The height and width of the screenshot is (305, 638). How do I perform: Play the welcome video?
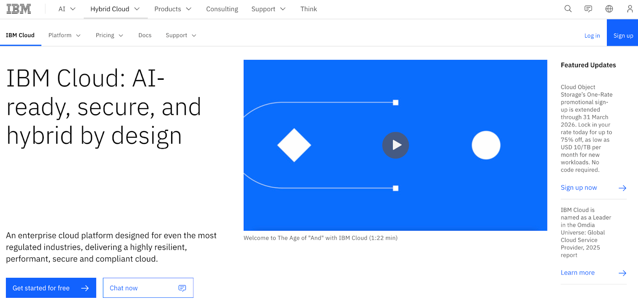pos(396,145)
